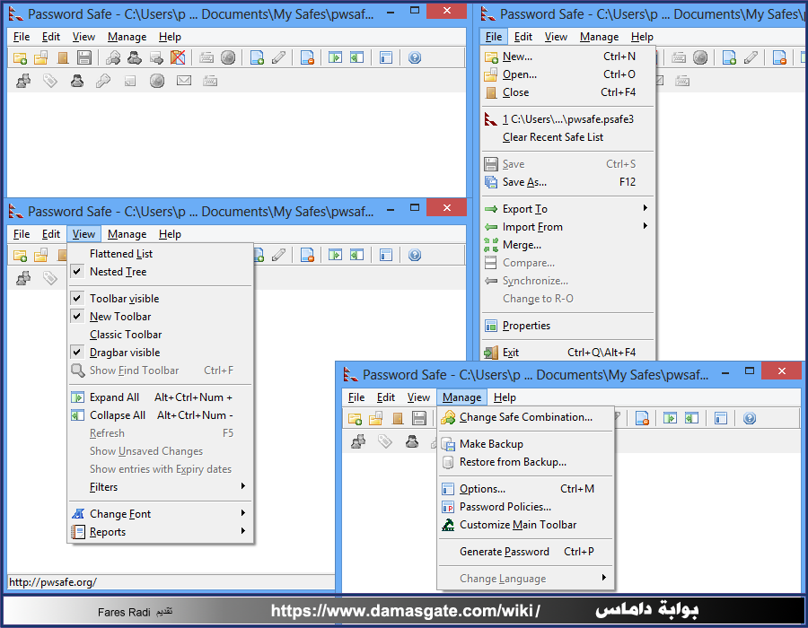Toggle Toolbar visible in View menu
The image size is (808, 628).
click(161, 299)
